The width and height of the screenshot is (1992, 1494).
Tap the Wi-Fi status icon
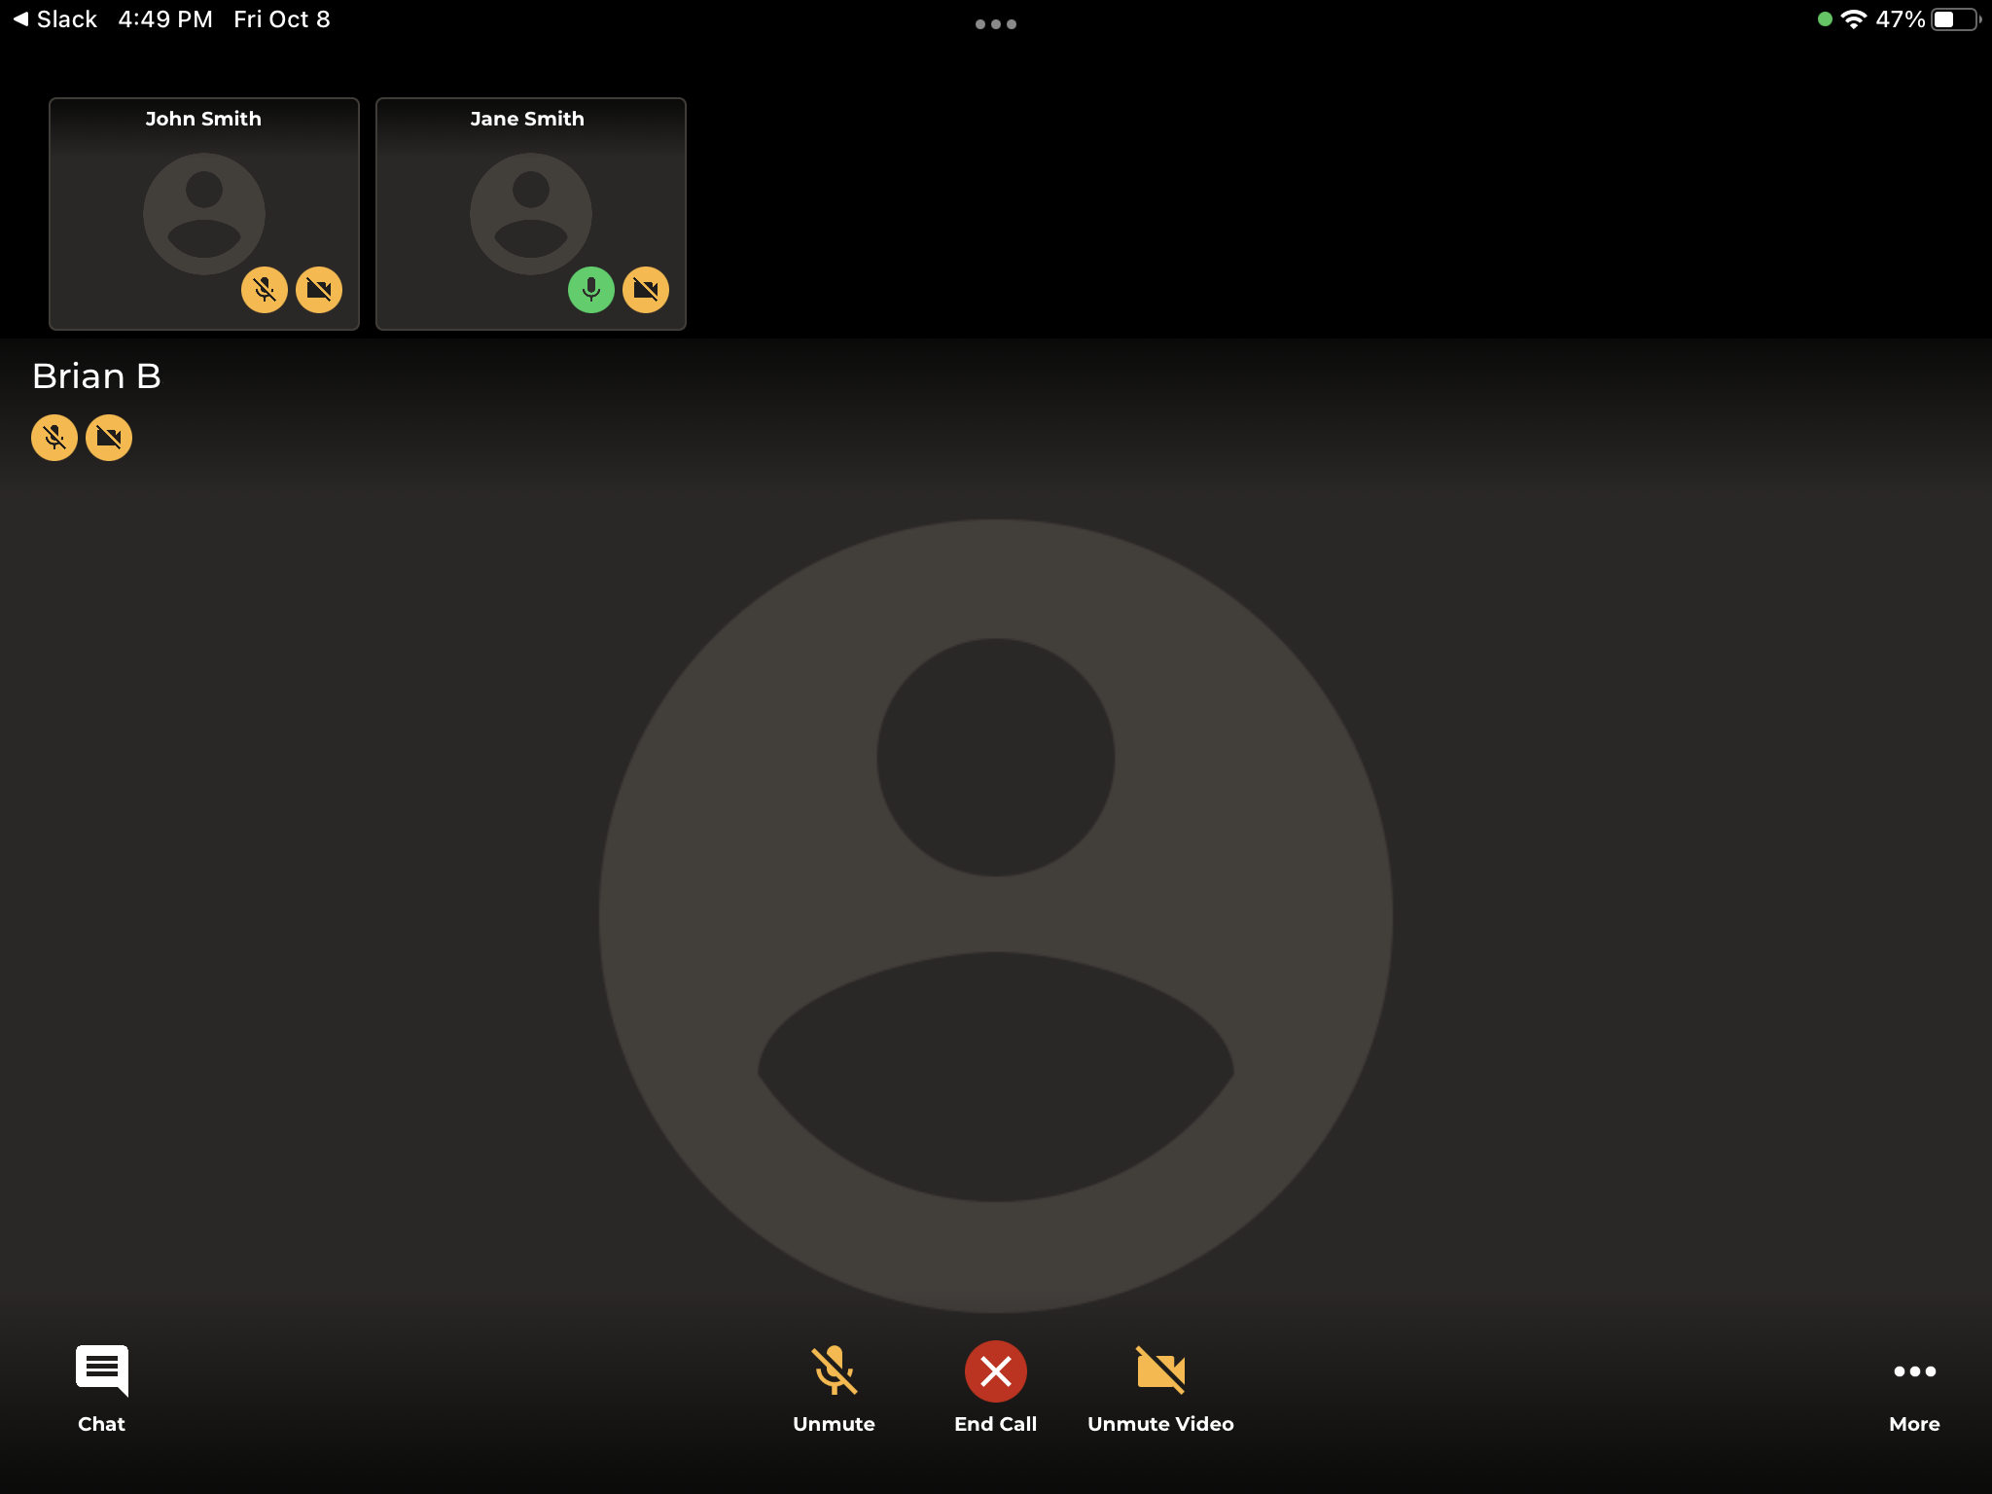click(1854, 19)
